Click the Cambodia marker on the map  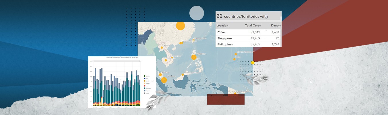pyautogui.click(x=166, y=60)
